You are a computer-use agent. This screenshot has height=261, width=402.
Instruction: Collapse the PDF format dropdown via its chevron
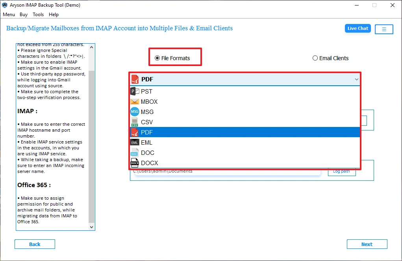click(356, 79)
